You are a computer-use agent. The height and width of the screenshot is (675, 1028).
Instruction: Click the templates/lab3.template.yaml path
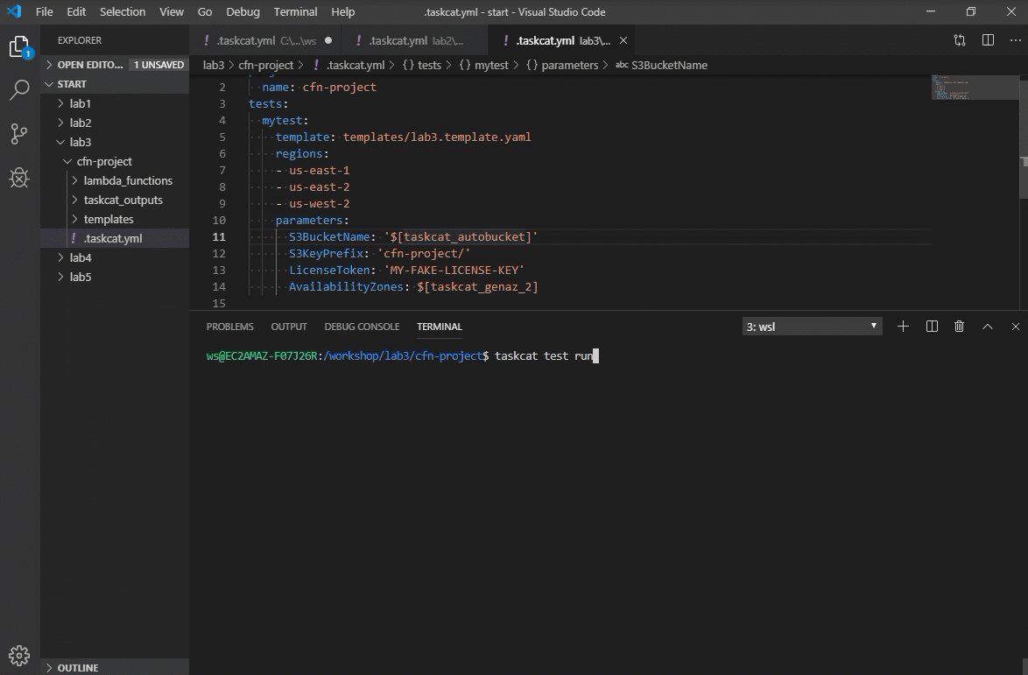[437, 137]
